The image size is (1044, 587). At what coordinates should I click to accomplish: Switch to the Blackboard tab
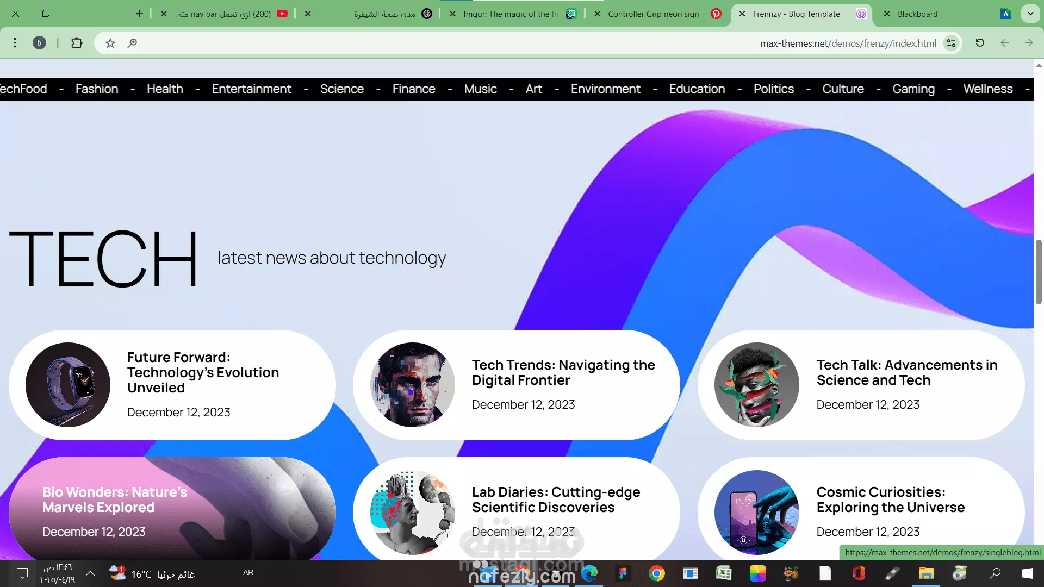point(917,14)
